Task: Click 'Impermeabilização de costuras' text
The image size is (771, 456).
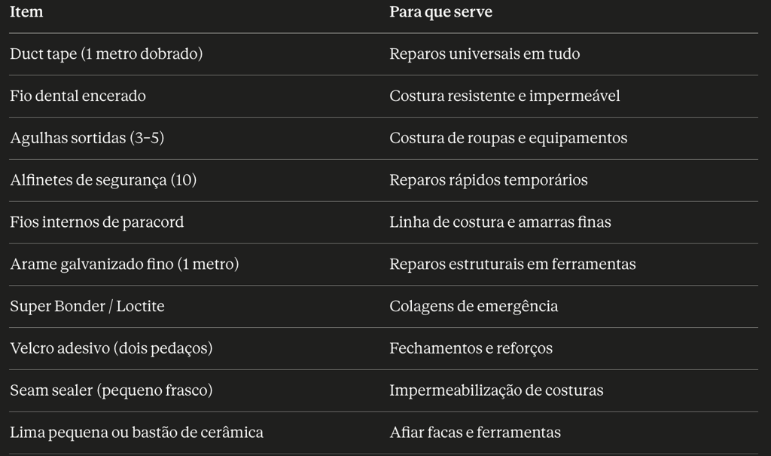Action: [496, 390]
